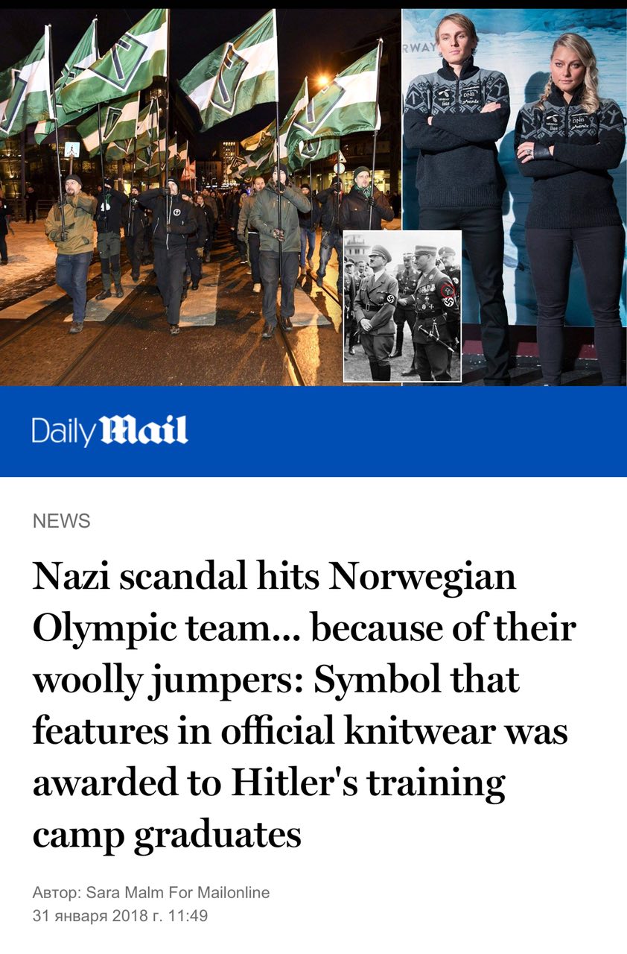Click the word "Daily" in the logo
Screen dimensions: 627x954
coord(64,432)
